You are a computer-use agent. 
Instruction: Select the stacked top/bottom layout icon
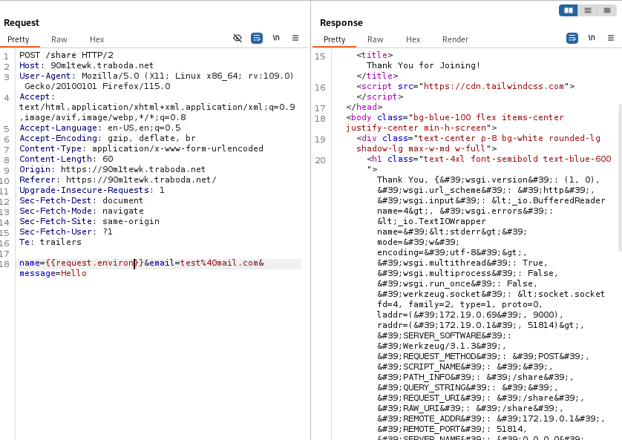588,10
